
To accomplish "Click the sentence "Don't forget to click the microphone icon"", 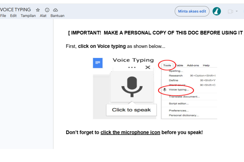I will point(134,133).
